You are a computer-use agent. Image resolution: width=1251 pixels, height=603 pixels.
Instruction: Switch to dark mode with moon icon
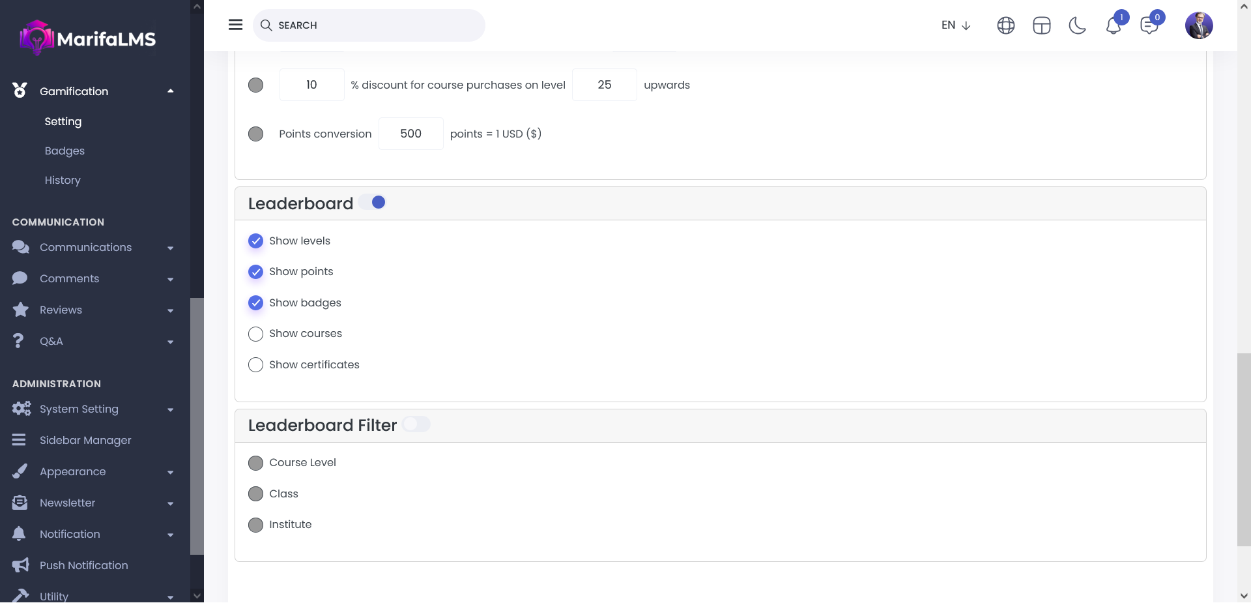click(x=1077, y=25)
